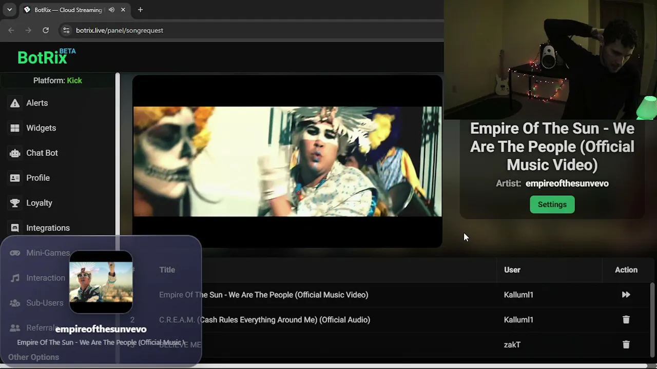Close the BotRix browser tab

123,10
